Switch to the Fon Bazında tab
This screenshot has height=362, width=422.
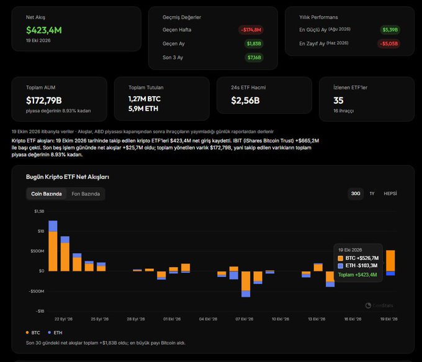tap(86, 194)
